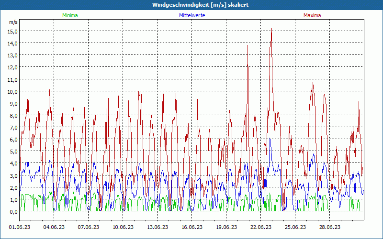
Task: Click the 25.06.23 date label
Action: click(295, 227)
